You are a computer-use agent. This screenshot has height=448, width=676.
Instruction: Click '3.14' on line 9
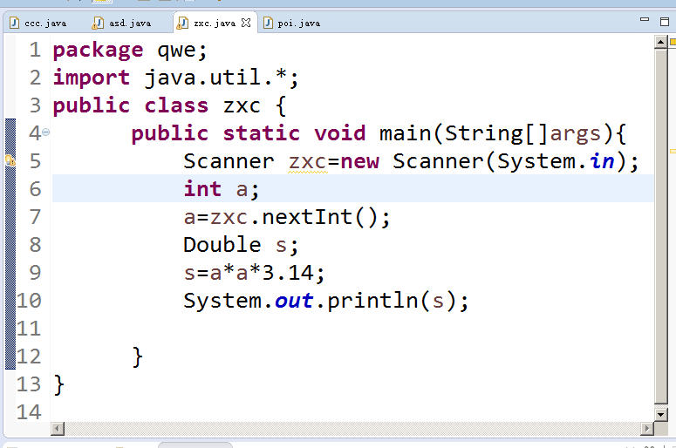(x=288, y=273)
